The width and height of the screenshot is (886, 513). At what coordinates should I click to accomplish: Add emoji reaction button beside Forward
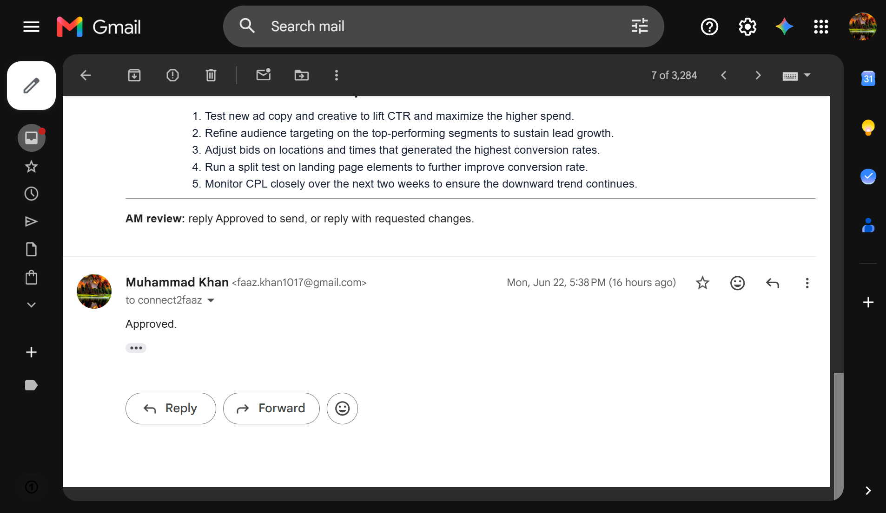tap(342, 409)
